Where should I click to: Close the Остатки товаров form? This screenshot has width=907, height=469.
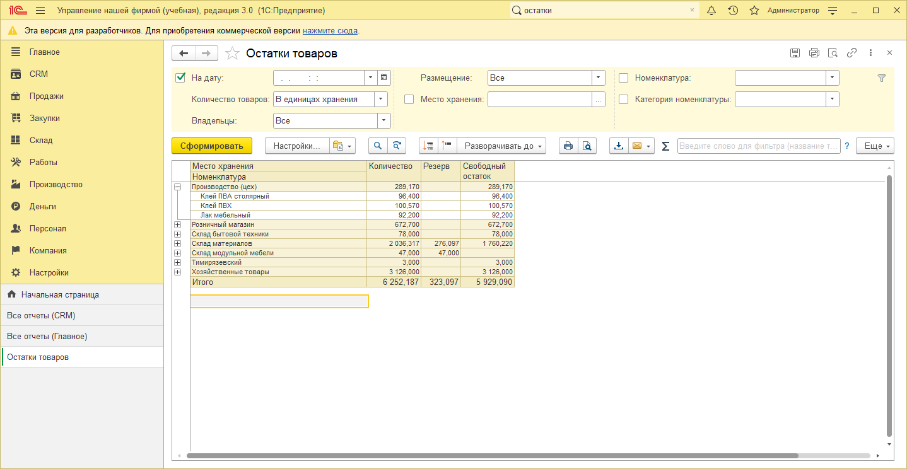(889, 53)
